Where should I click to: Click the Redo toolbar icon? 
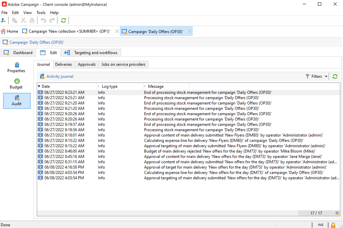coord(52,20)
